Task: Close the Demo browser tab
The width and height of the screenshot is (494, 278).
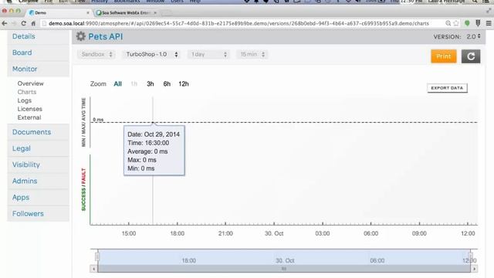Action: 88,12
